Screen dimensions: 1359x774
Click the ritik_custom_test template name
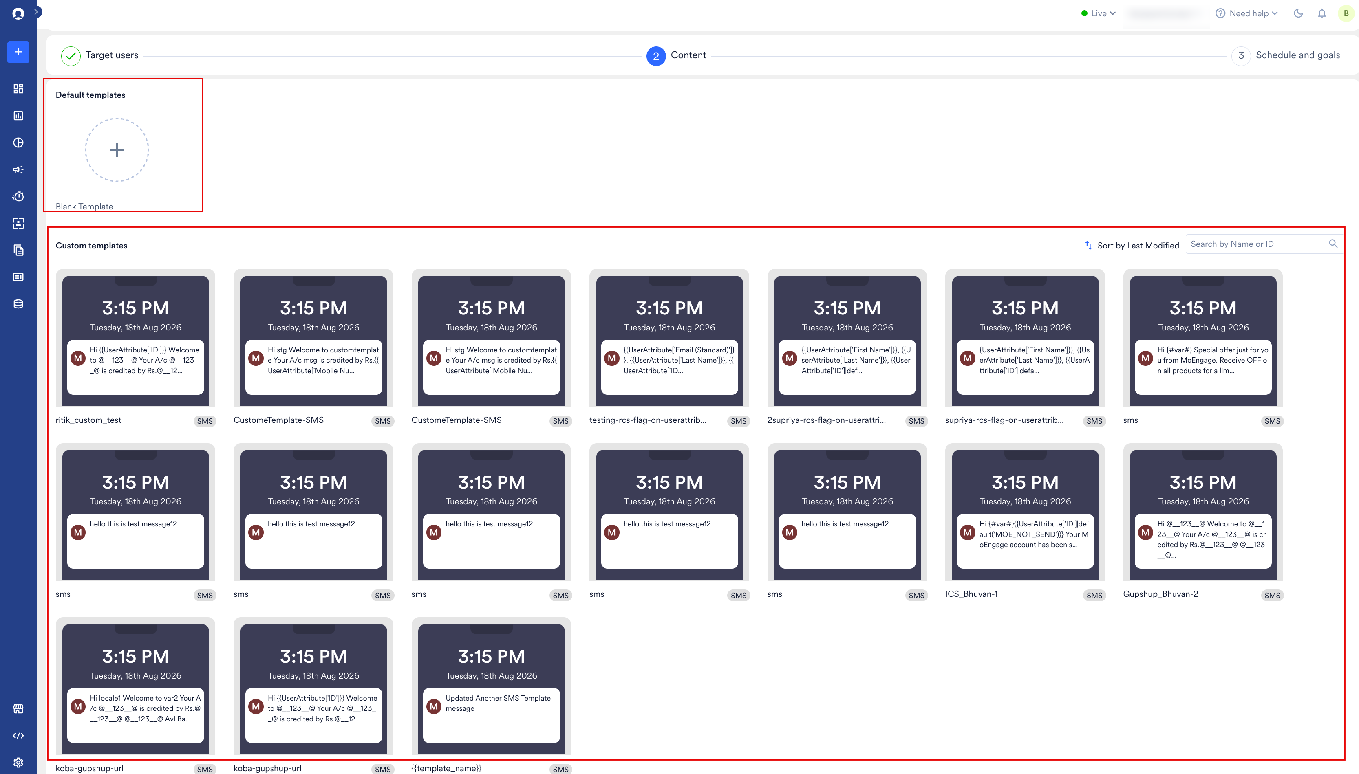[x=88, y=420]
